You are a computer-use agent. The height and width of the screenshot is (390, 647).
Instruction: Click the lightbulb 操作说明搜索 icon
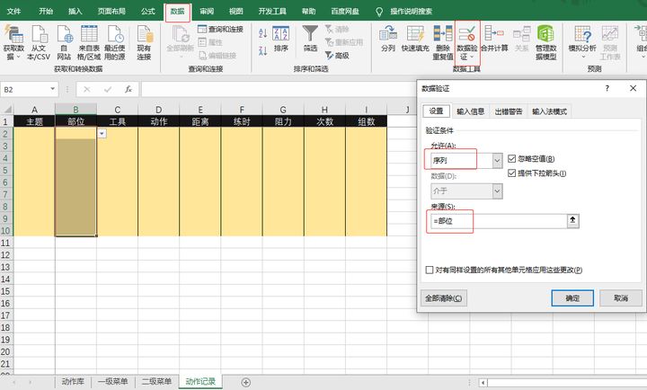(379, 12)
